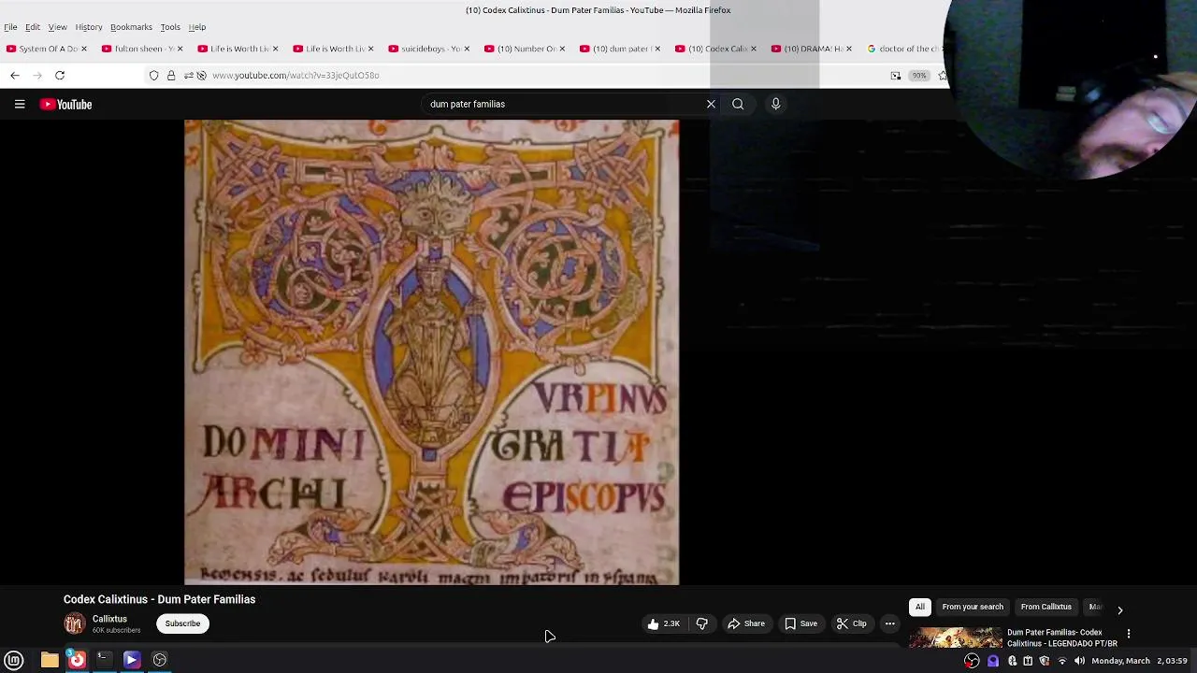Show more filter chips with right arrow

(1119, 609)
